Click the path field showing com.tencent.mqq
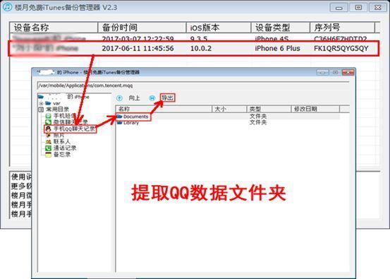The height and width of the screenshot is (279, 390). (x=193, y=85)
